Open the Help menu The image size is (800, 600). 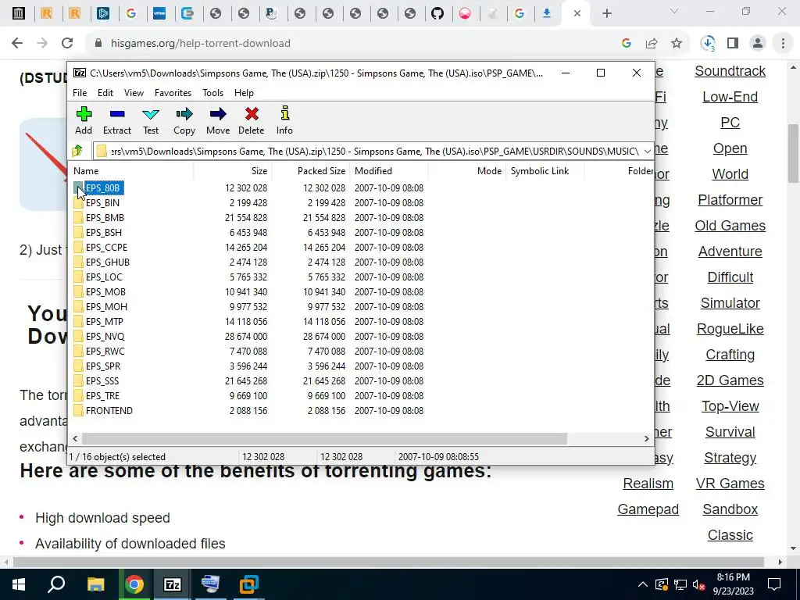coord(244,93)
